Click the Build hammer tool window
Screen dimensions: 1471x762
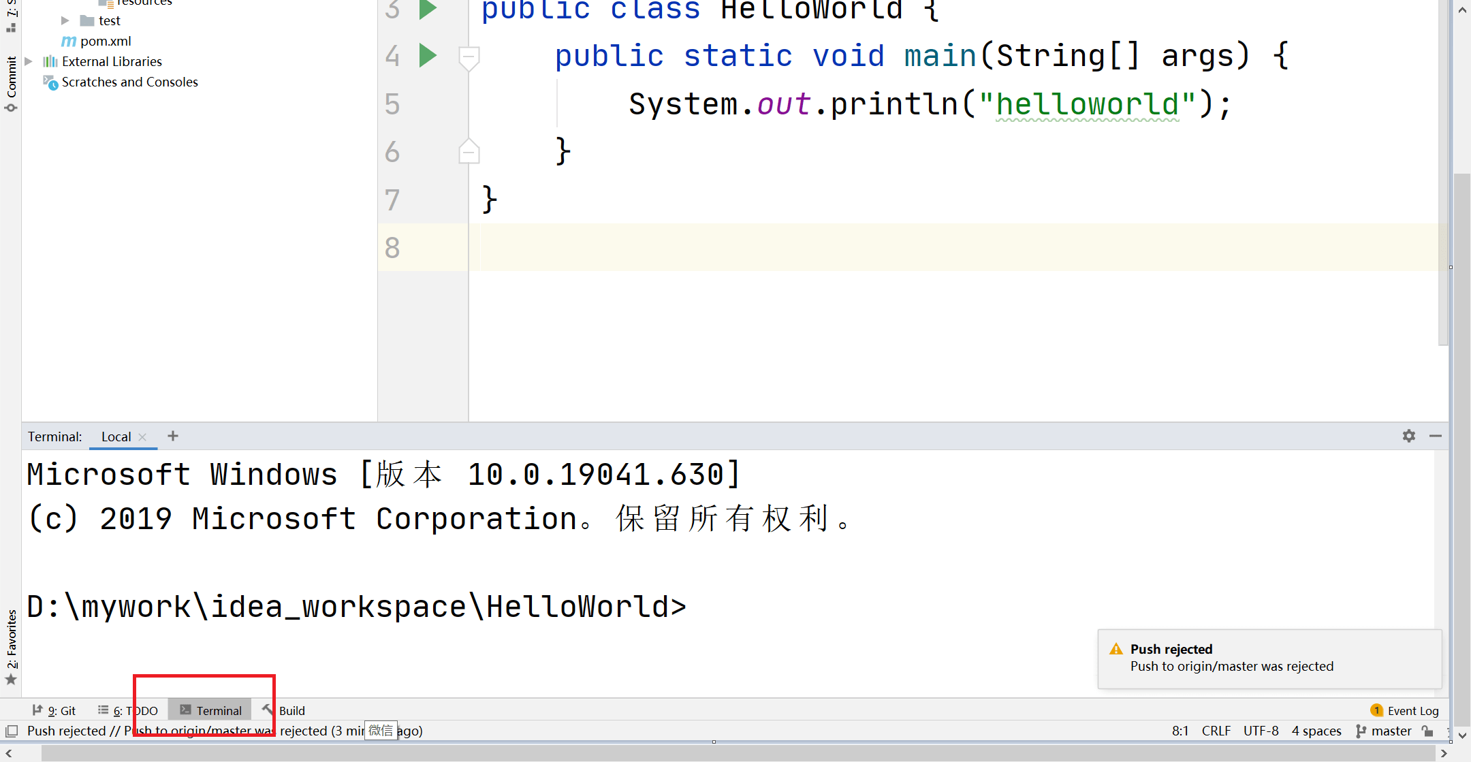[285, 710]
